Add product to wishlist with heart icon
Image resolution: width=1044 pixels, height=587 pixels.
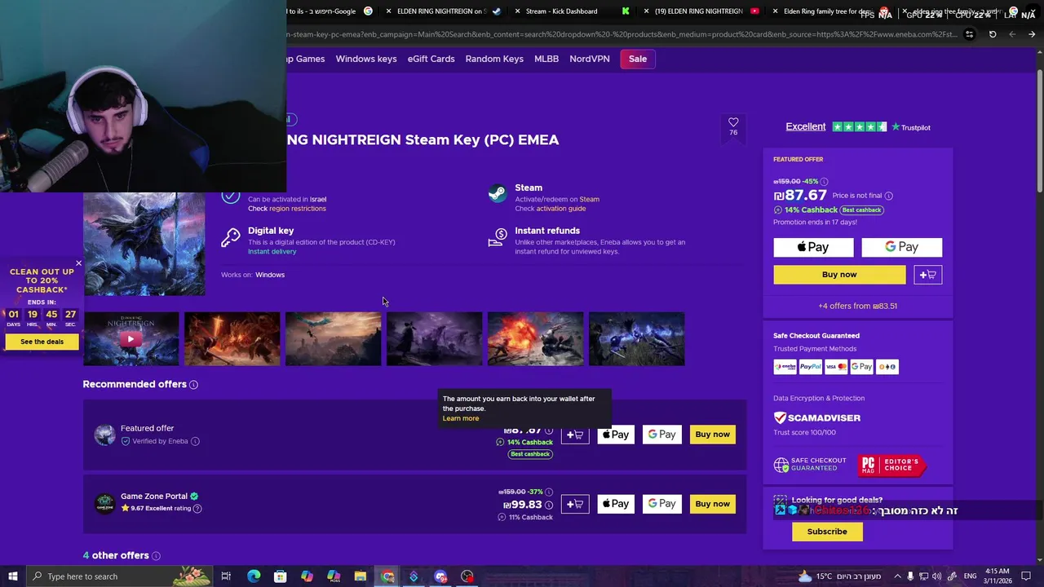click(733, 122)
